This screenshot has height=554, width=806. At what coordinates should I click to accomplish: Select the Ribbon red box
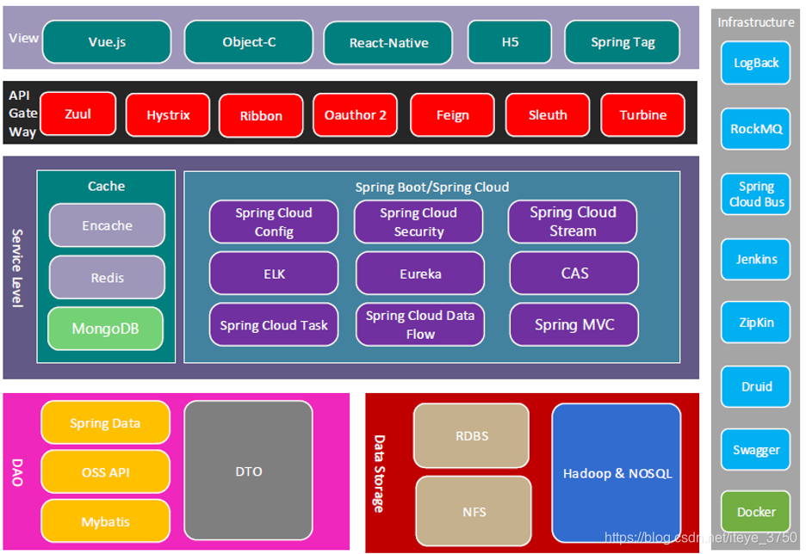(261, 115)
